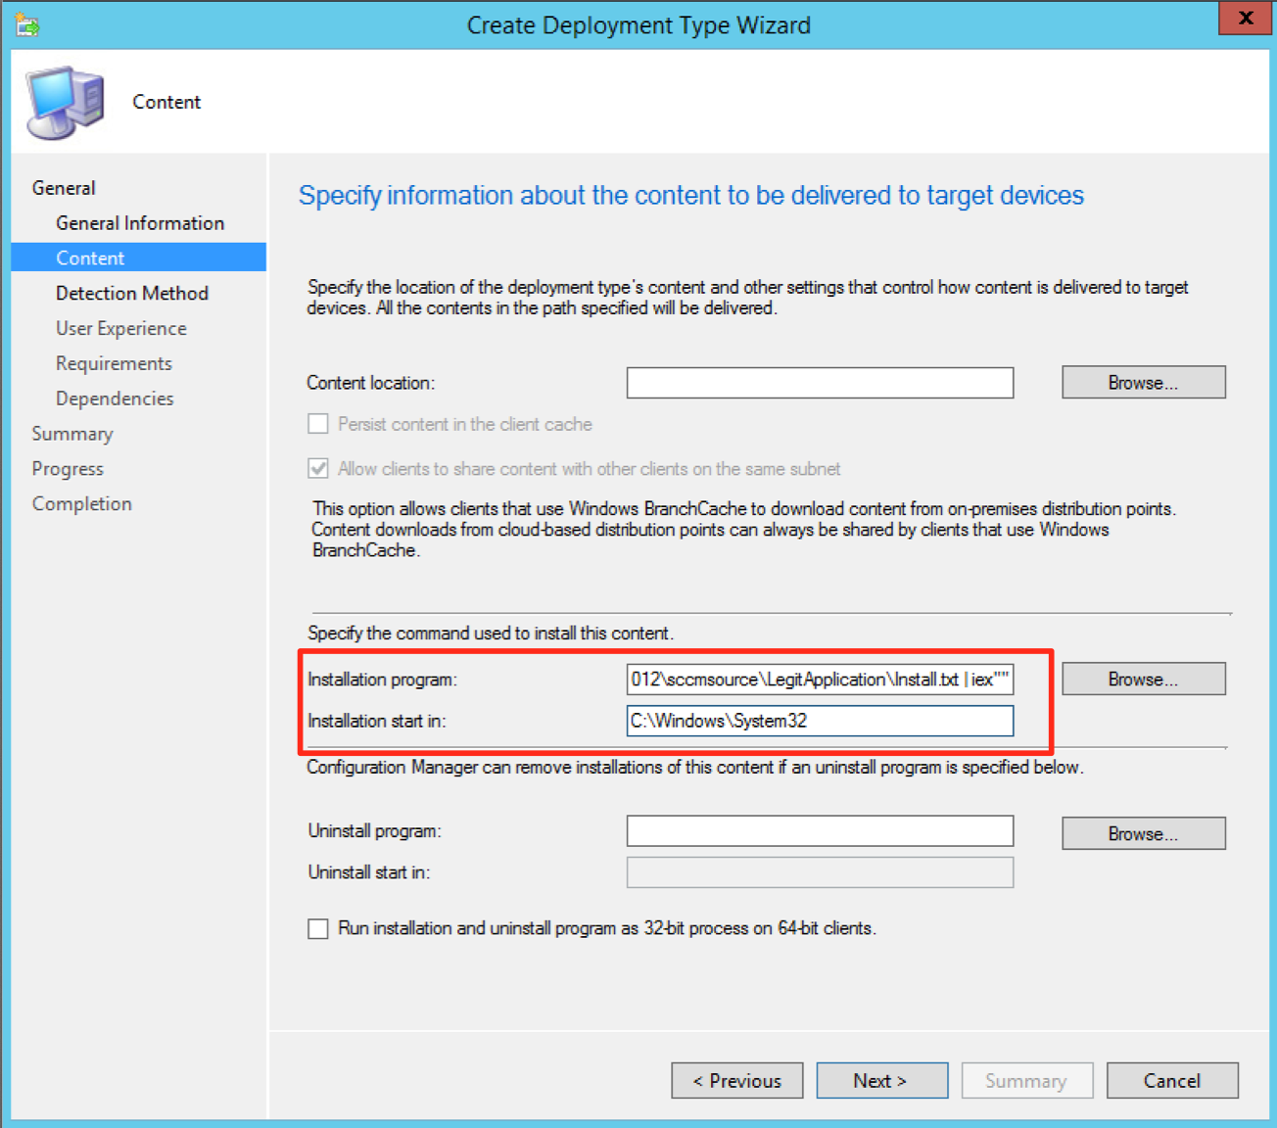
Task: Close the Create Deployment Type Wizard
Action: pos(1245,19)
